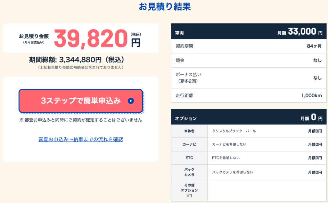Click the 3ステップで簡単申込み button
Screen dimensions: 328x203
80,101
